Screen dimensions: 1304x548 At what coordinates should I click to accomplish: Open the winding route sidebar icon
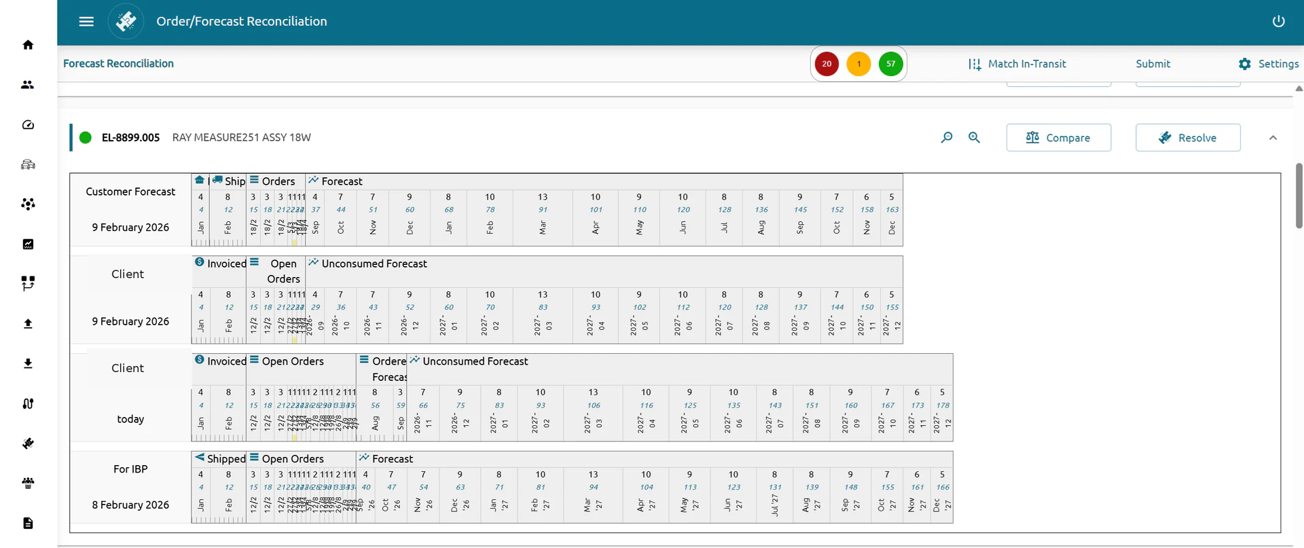(x=28, y=403)
